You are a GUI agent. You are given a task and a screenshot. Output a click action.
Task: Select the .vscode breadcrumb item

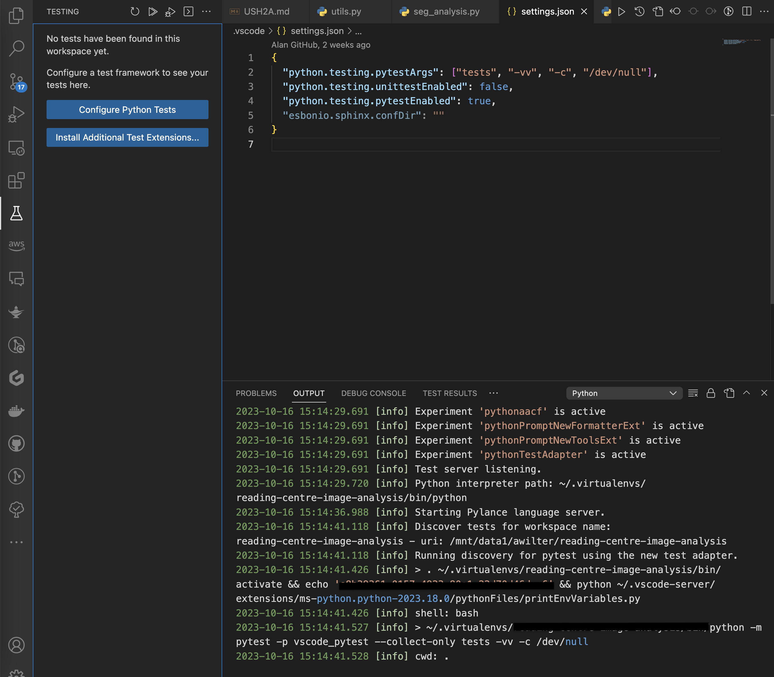[248, 31]
